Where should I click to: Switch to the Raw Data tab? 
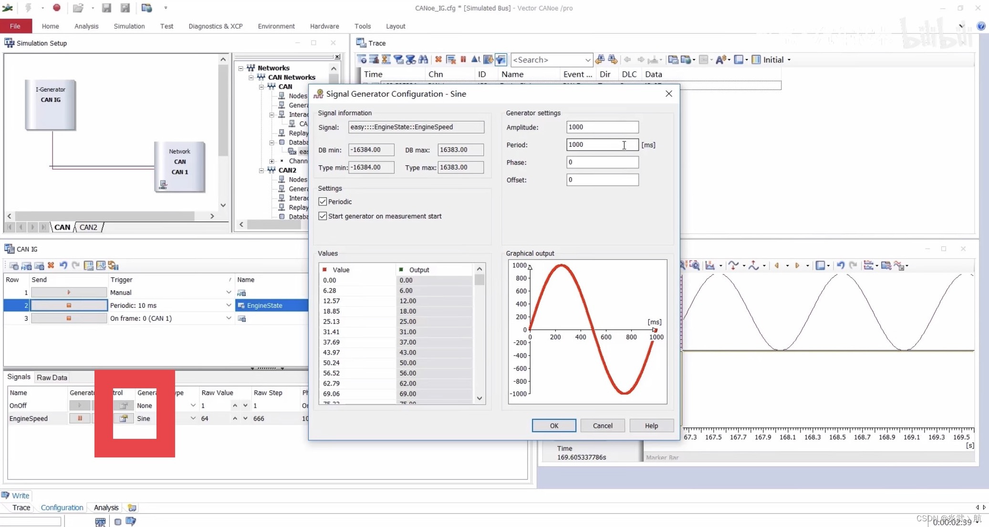pos(52,377)
